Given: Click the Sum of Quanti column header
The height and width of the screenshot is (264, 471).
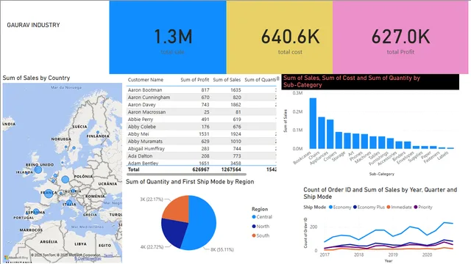Looking at the screenshot, I should click(x=260, y=80).
